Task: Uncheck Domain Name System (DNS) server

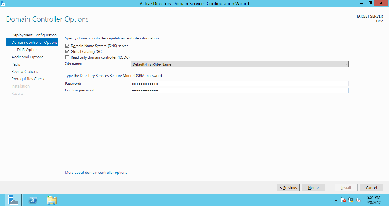Action: coord(67,46)
